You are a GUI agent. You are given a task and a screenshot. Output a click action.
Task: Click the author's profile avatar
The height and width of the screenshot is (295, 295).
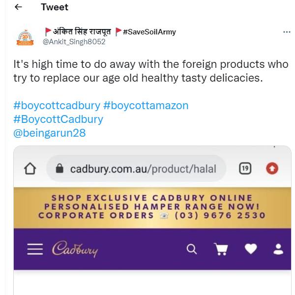tap(26, 37)
